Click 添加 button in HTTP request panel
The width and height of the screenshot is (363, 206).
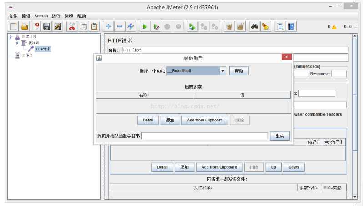184,167
